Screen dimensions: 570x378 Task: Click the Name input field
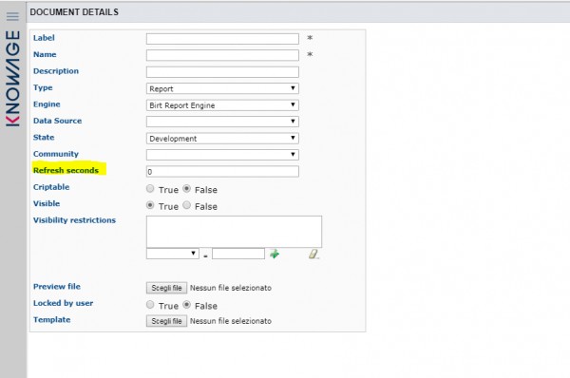point(222,55)
